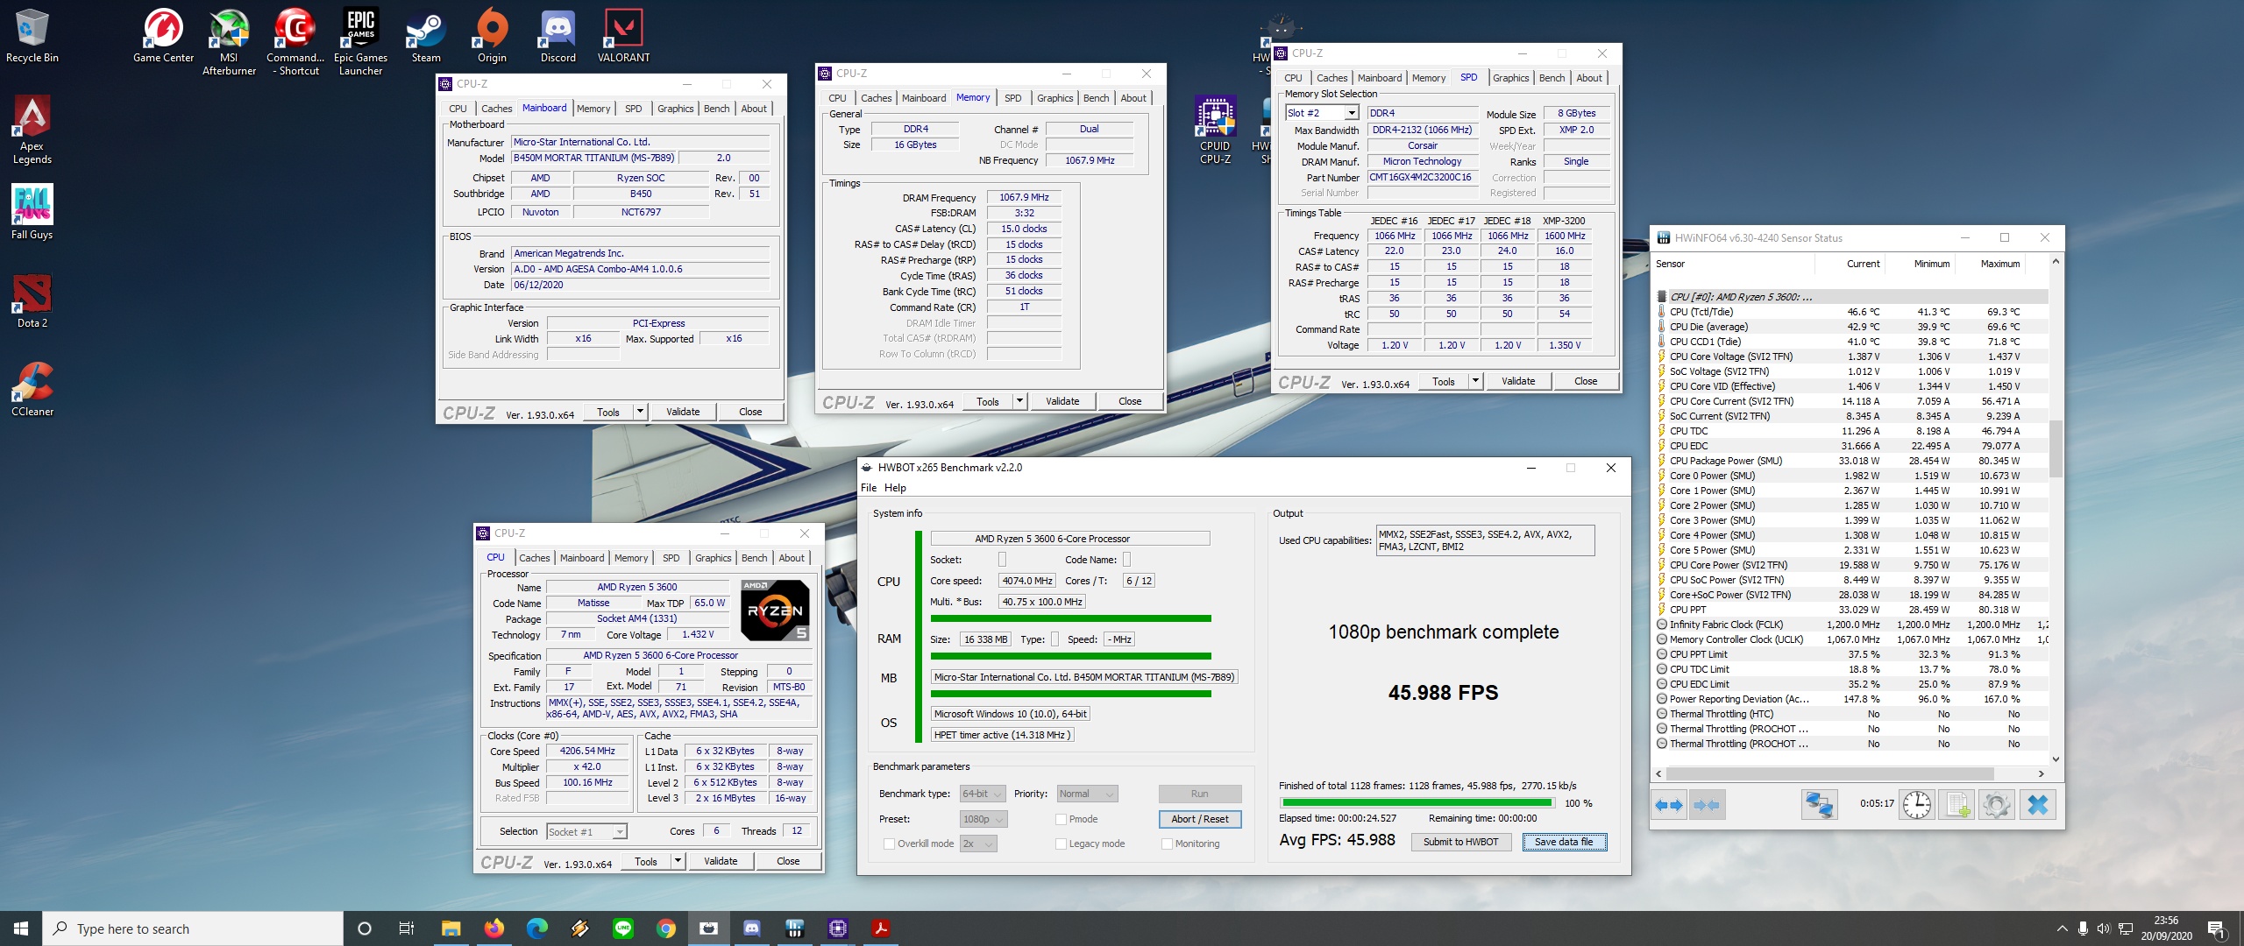2244x946 pixels.
Task: Open LINE from the taskbar
Action: pos(623,928)
